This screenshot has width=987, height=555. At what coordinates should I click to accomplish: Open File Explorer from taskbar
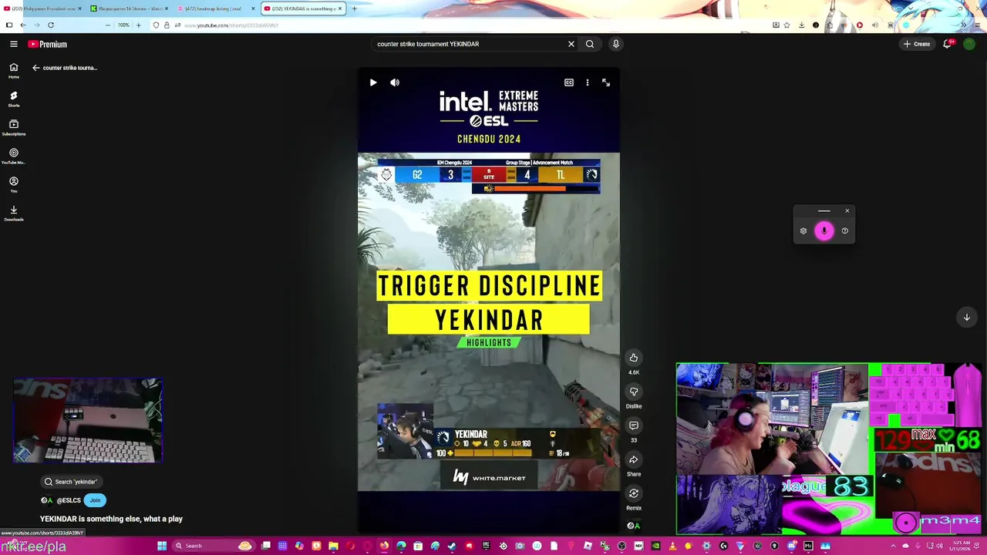click(333, 546)
